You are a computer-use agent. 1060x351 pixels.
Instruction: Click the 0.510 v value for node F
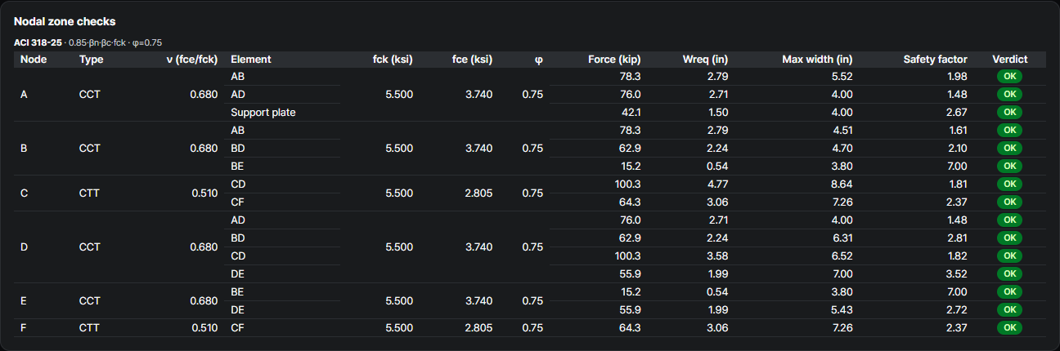point(204,328)
